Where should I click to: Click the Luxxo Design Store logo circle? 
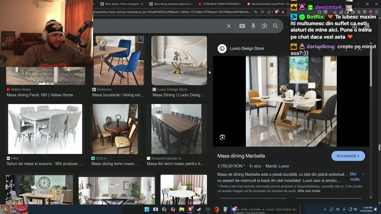click(x=222, y=48)
